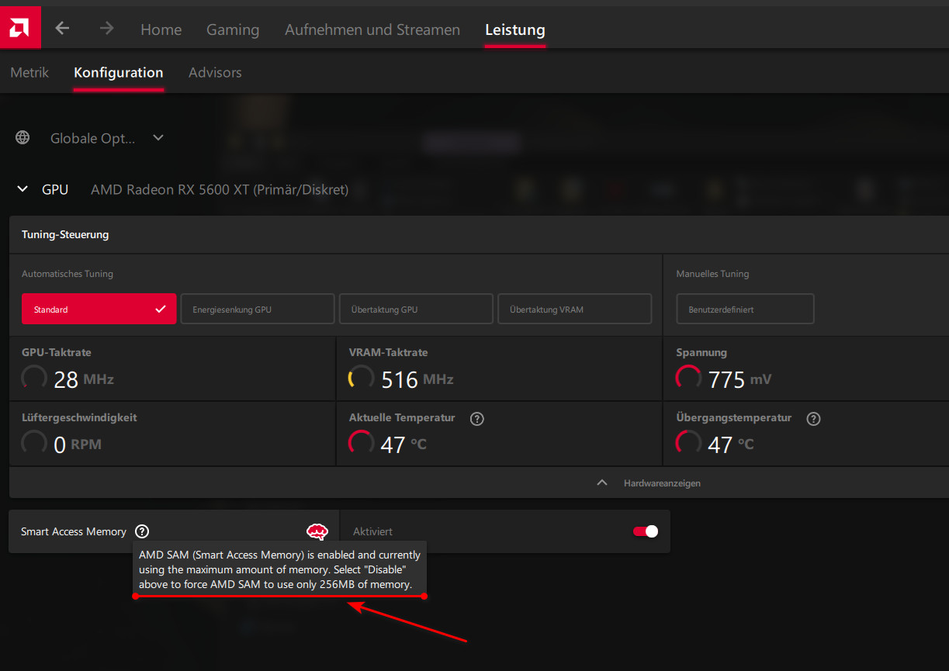Click the AMD logo icon
The image size is (949, 671).
[x=20, y=28]
